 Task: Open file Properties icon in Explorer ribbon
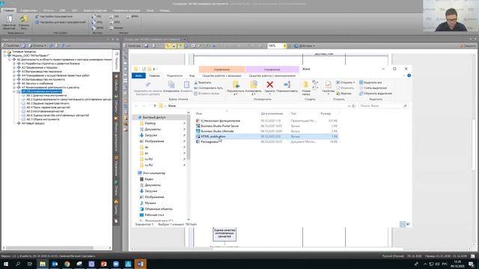[328, 84]
